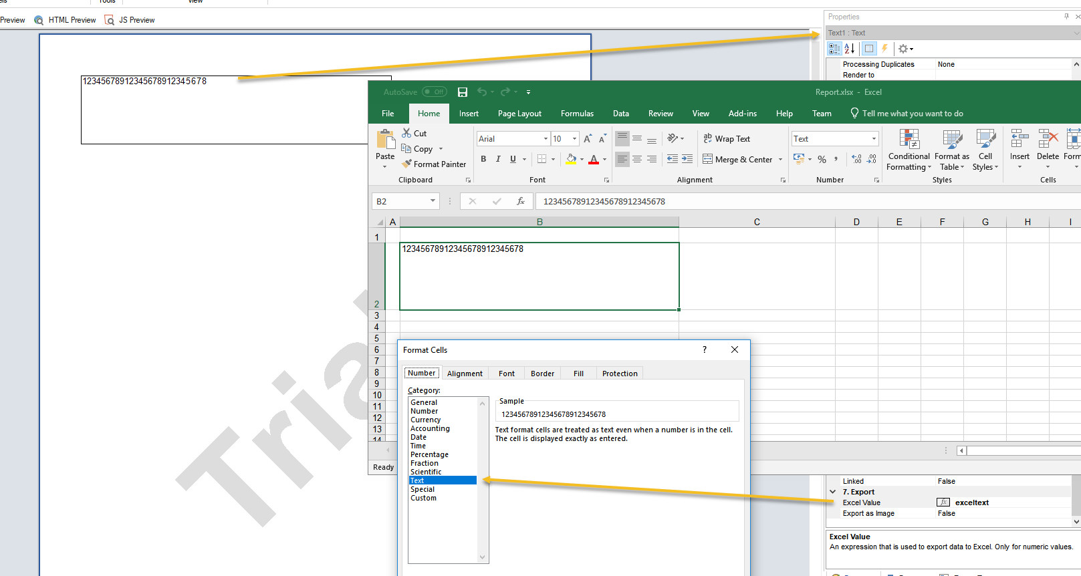
Task: Sort properties alphabetically with A-Z icon
Action: coord(850,49)
